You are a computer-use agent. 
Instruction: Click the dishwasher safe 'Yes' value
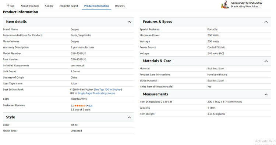pos(209,87)
